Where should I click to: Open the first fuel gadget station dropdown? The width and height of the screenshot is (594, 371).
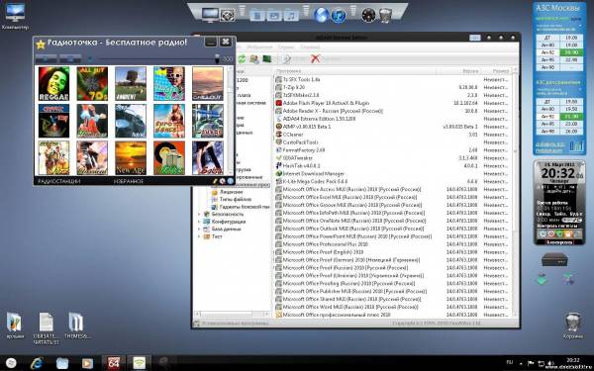pyautogui.click(x=580, y=27)
